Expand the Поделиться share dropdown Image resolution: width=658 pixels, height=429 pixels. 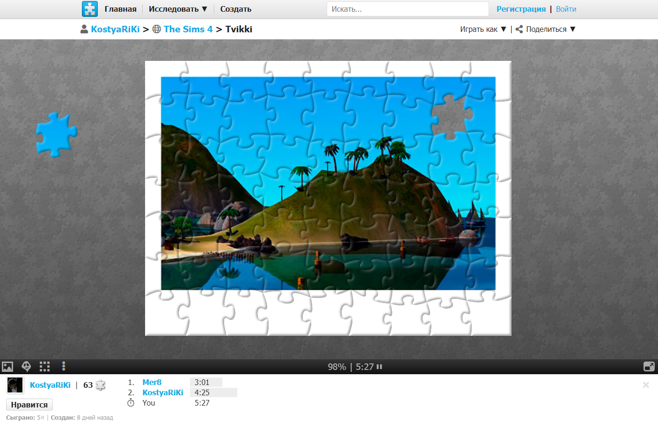coord(551,29)
